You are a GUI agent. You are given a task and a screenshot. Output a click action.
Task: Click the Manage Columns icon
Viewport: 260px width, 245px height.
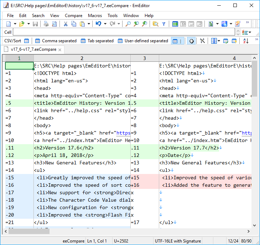[214, 41]
